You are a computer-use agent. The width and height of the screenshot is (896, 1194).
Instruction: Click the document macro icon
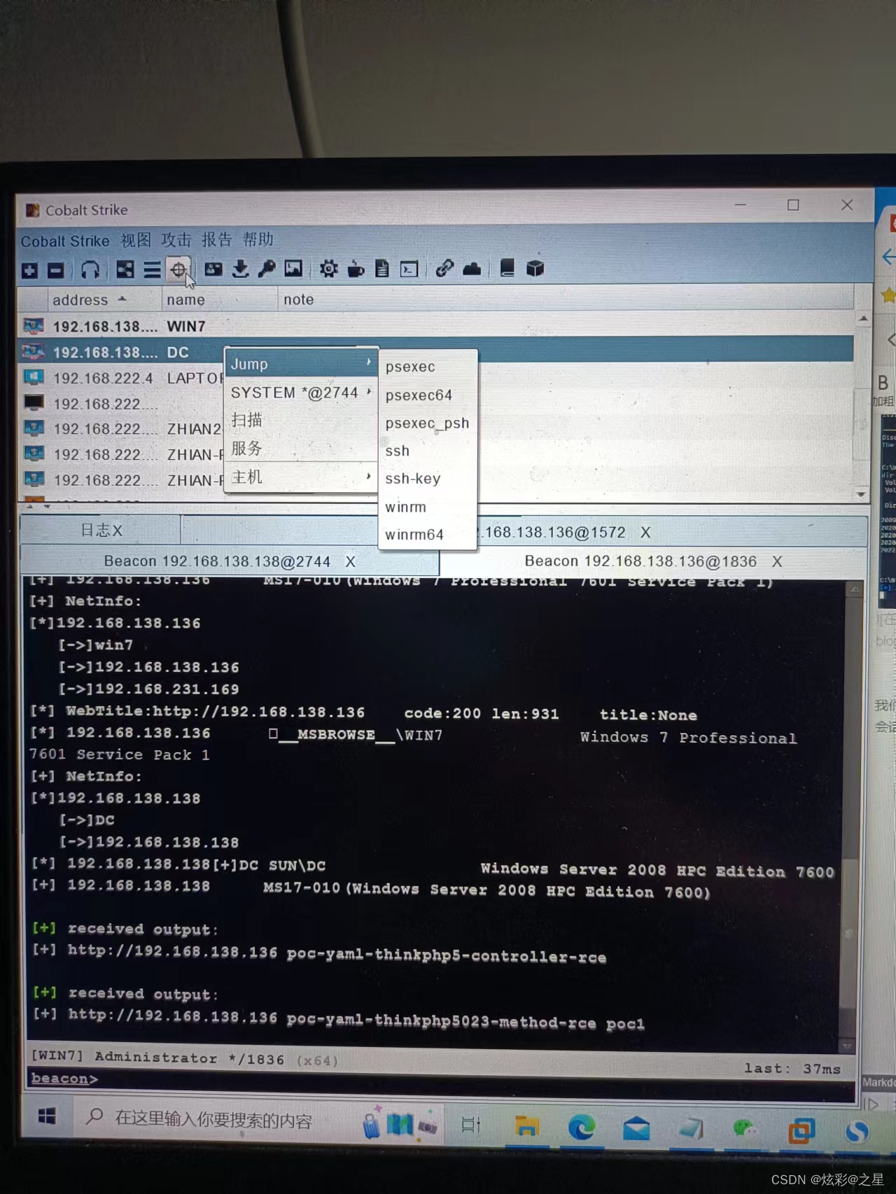click(x=382, y=269)
